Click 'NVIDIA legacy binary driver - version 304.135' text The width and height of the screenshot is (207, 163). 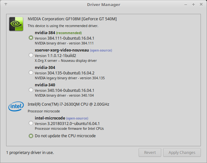click(70, 78)
